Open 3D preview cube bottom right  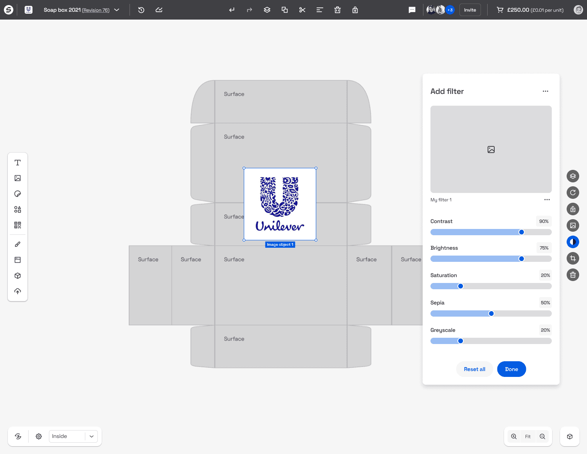point(570,436)
